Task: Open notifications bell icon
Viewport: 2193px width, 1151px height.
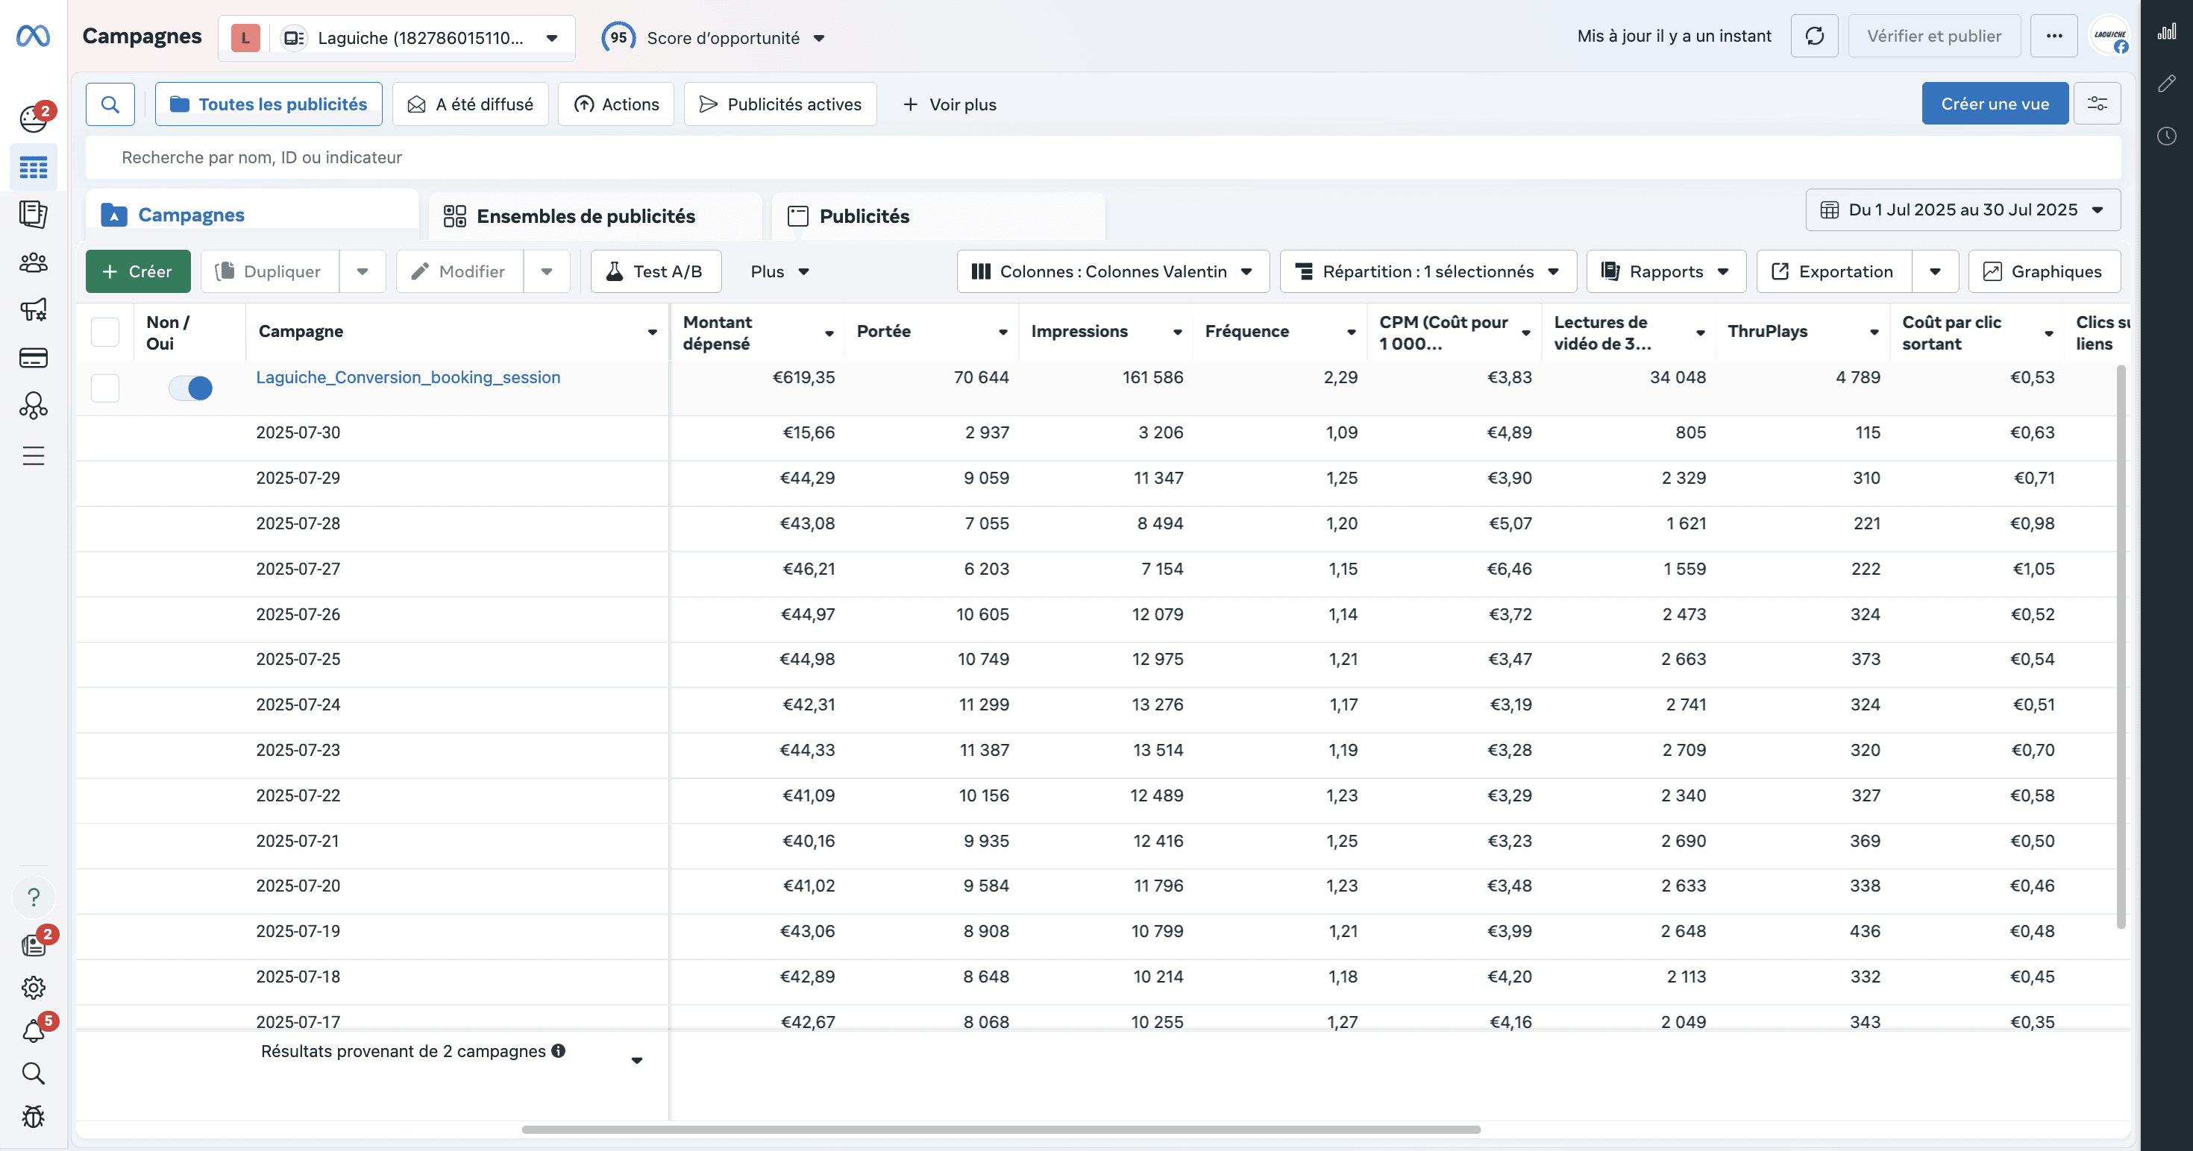Action: [x=34, y=1031]
